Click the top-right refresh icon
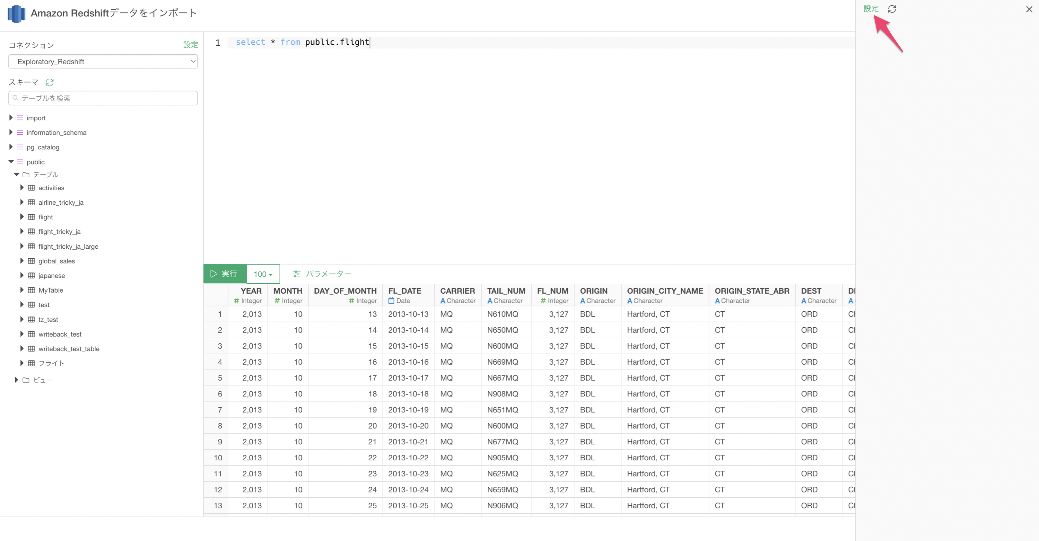 click(892, 9)
